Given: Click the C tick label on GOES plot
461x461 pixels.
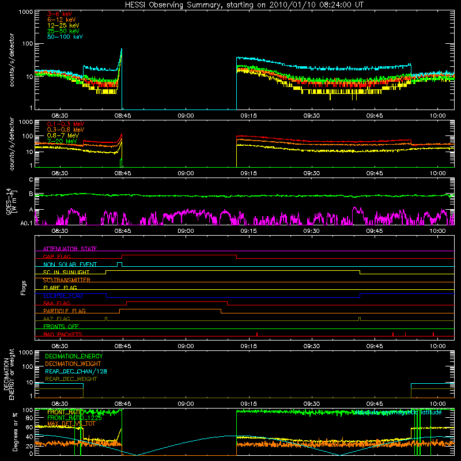Looking at the screenshot, I should coord(31,179).
